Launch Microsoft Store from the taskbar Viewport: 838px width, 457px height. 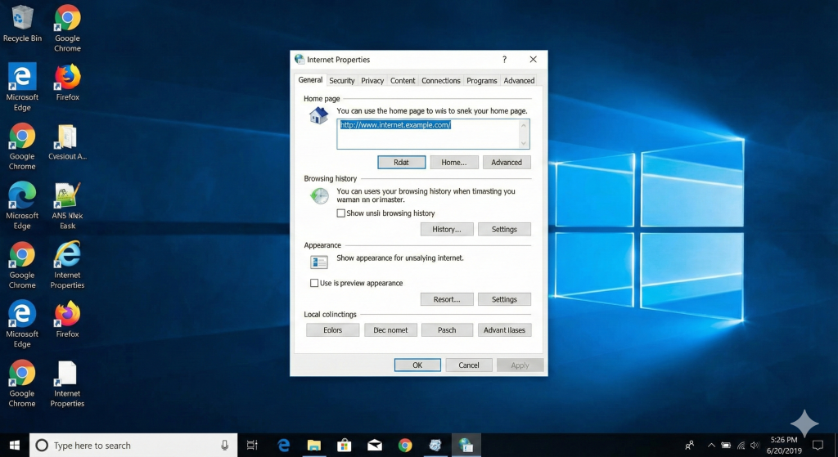coord(345,445)
